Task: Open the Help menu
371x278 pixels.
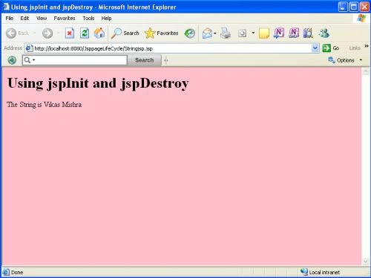Action: (x=106, y=18)
